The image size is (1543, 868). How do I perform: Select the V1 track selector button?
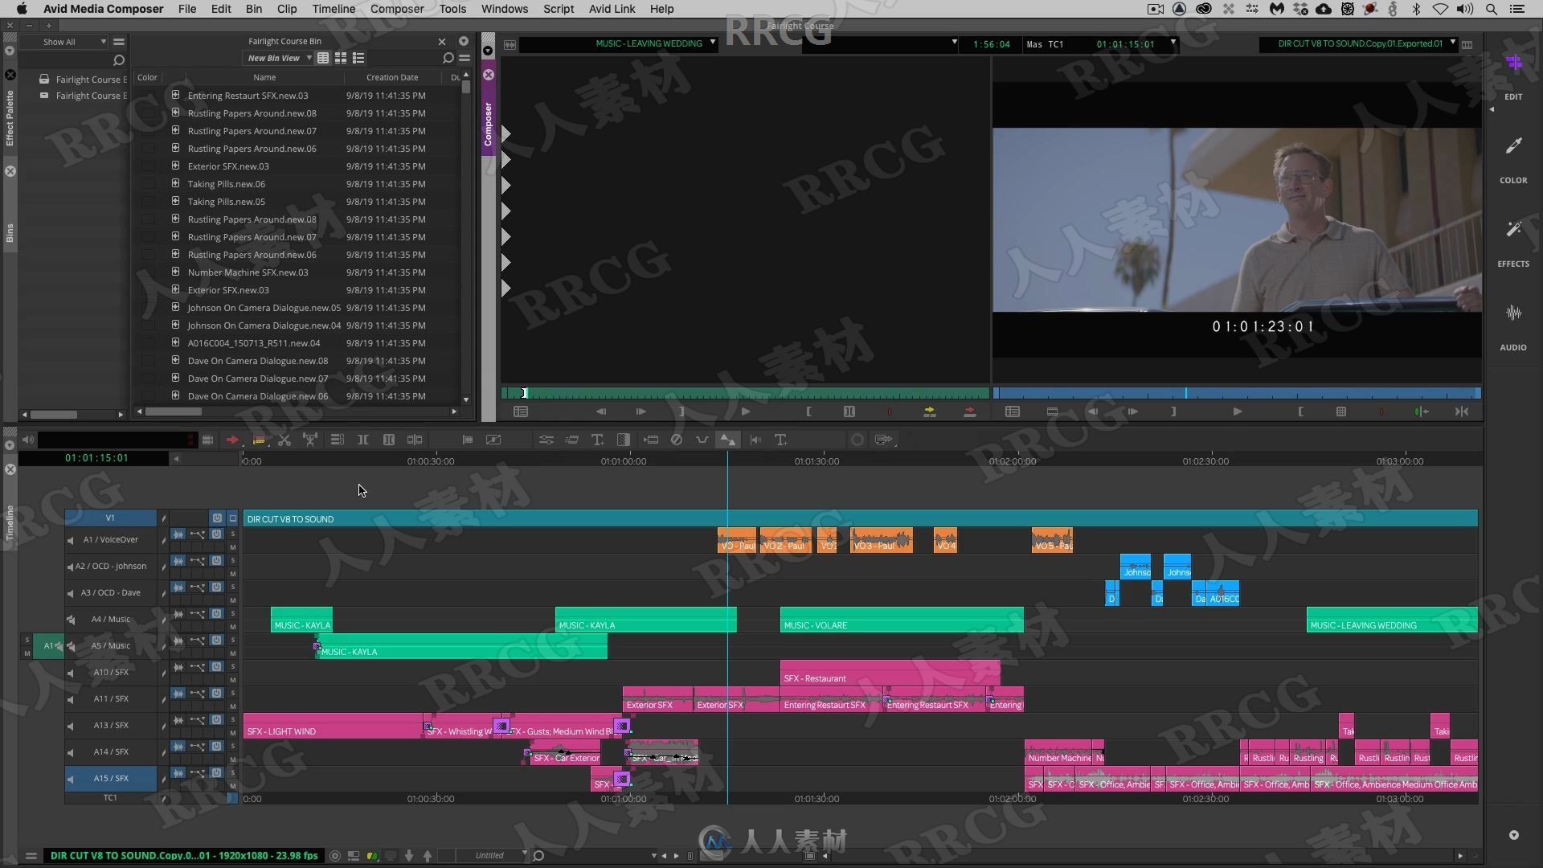pos(111,518)
